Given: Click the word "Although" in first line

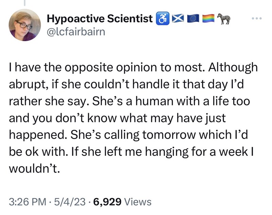Looking at the screenshot, I should pyautogui.click(x=233, y=67).
